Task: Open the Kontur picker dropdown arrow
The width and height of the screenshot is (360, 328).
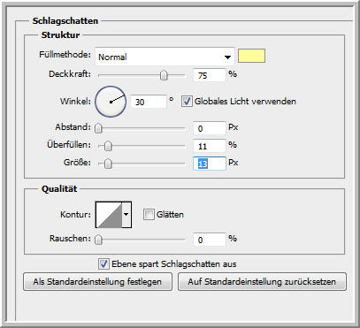Action: click(x=126, y=215)
